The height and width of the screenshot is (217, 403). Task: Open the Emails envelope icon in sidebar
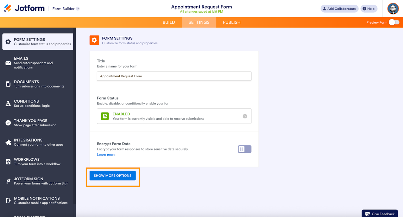point(8,62)
